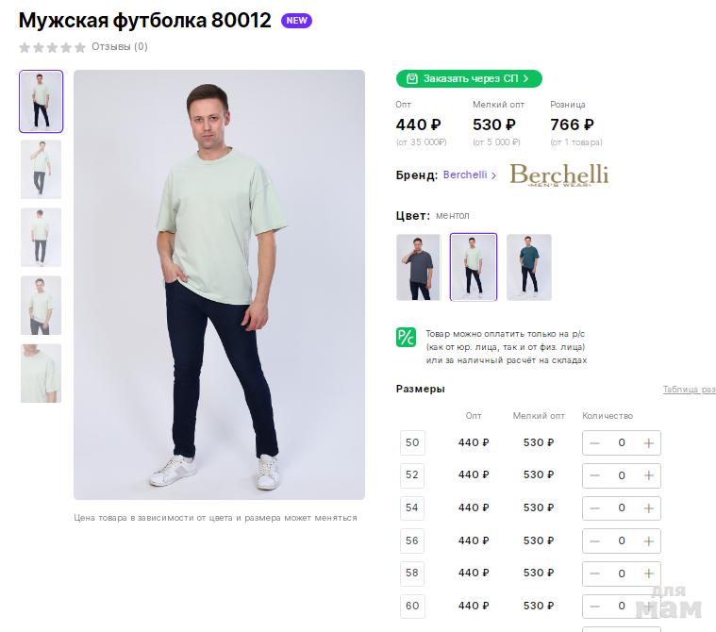The height and width of the screenshot is (632, 716).
Task: Open the Отзывы (0) reviews
Action: tap(119, 46)
